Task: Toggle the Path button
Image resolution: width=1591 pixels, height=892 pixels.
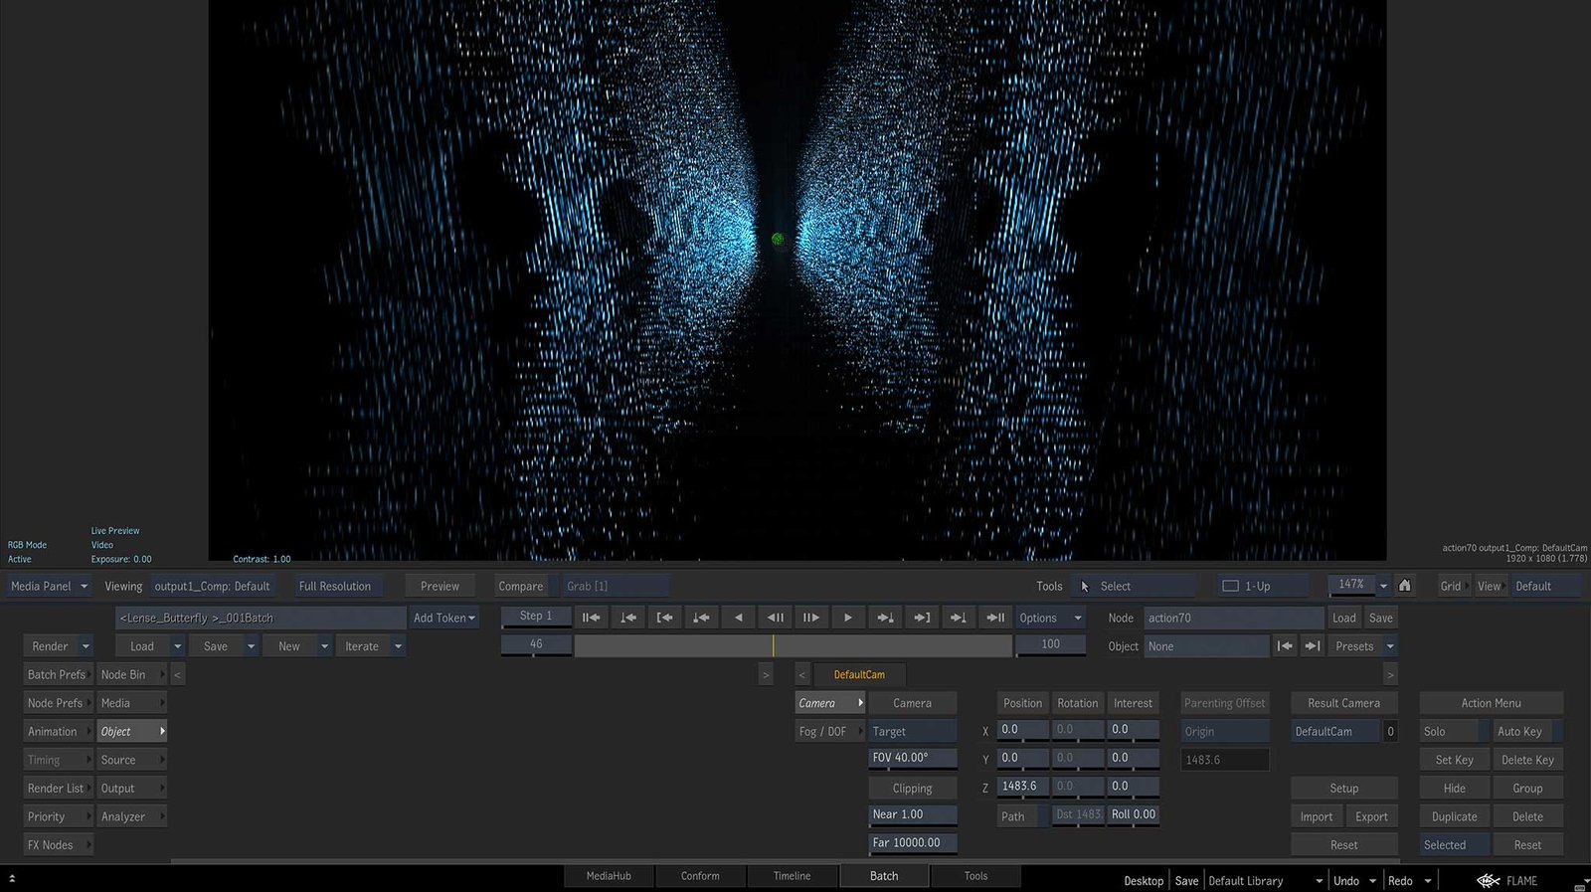Action: [1012, 816]
